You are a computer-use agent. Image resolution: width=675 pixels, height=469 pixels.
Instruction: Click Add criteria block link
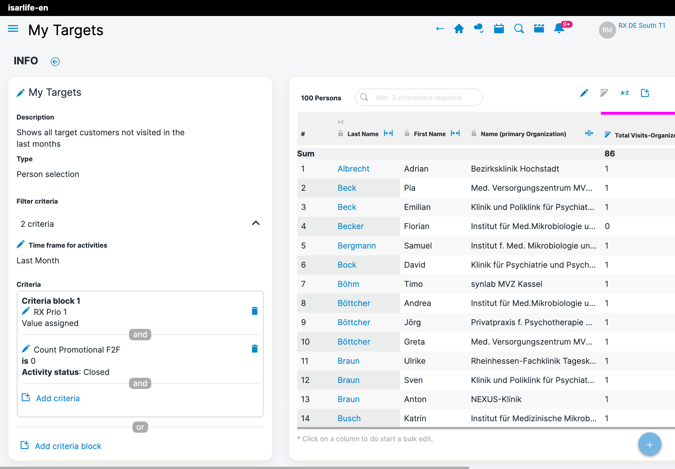point(68,446)
